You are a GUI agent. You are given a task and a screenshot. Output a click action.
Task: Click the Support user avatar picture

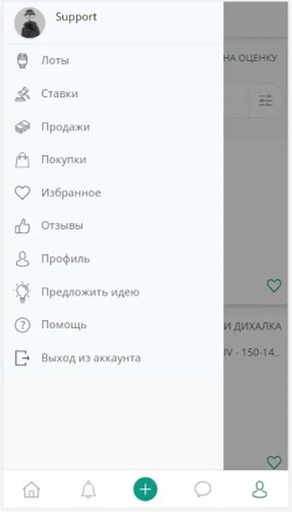click(x=30, y=23)
